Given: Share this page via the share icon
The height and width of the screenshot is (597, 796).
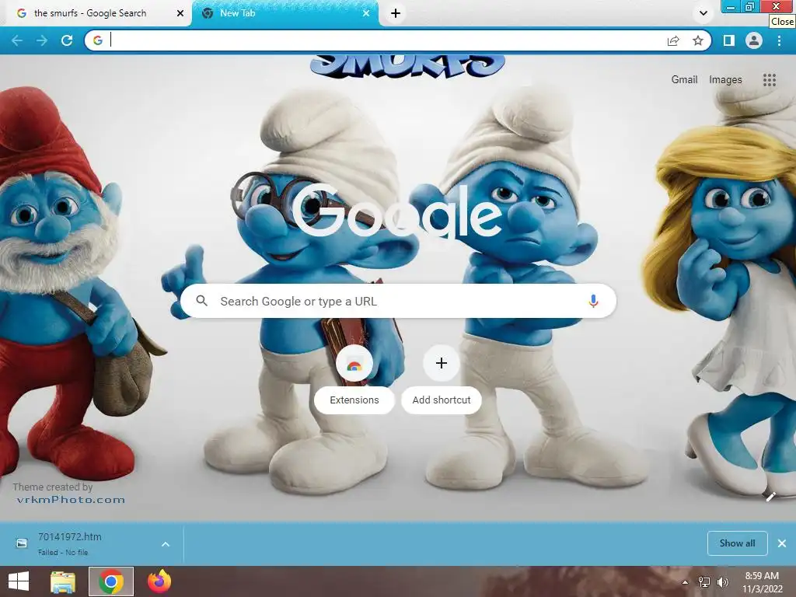Looking at the screenshot, I should click(x=673, y=40).
